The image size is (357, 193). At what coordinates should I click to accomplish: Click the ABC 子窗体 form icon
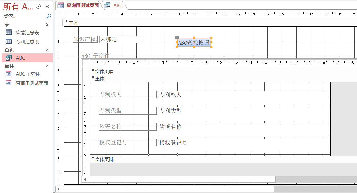pyautogui.click(x=9, y=74)
